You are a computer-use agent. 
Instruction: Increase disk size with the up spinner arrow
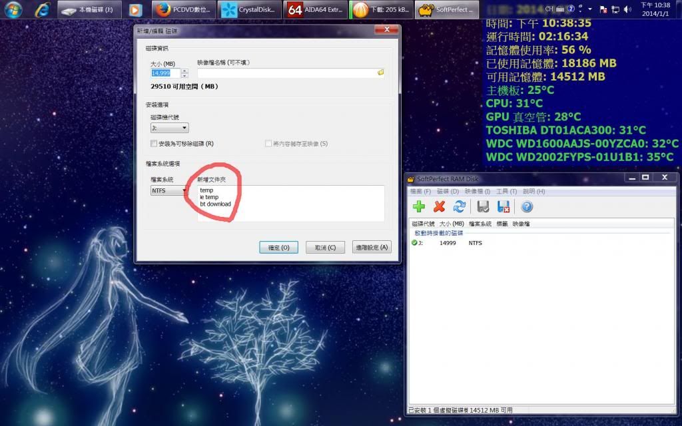pyautogui.click(x=184, y=71)
